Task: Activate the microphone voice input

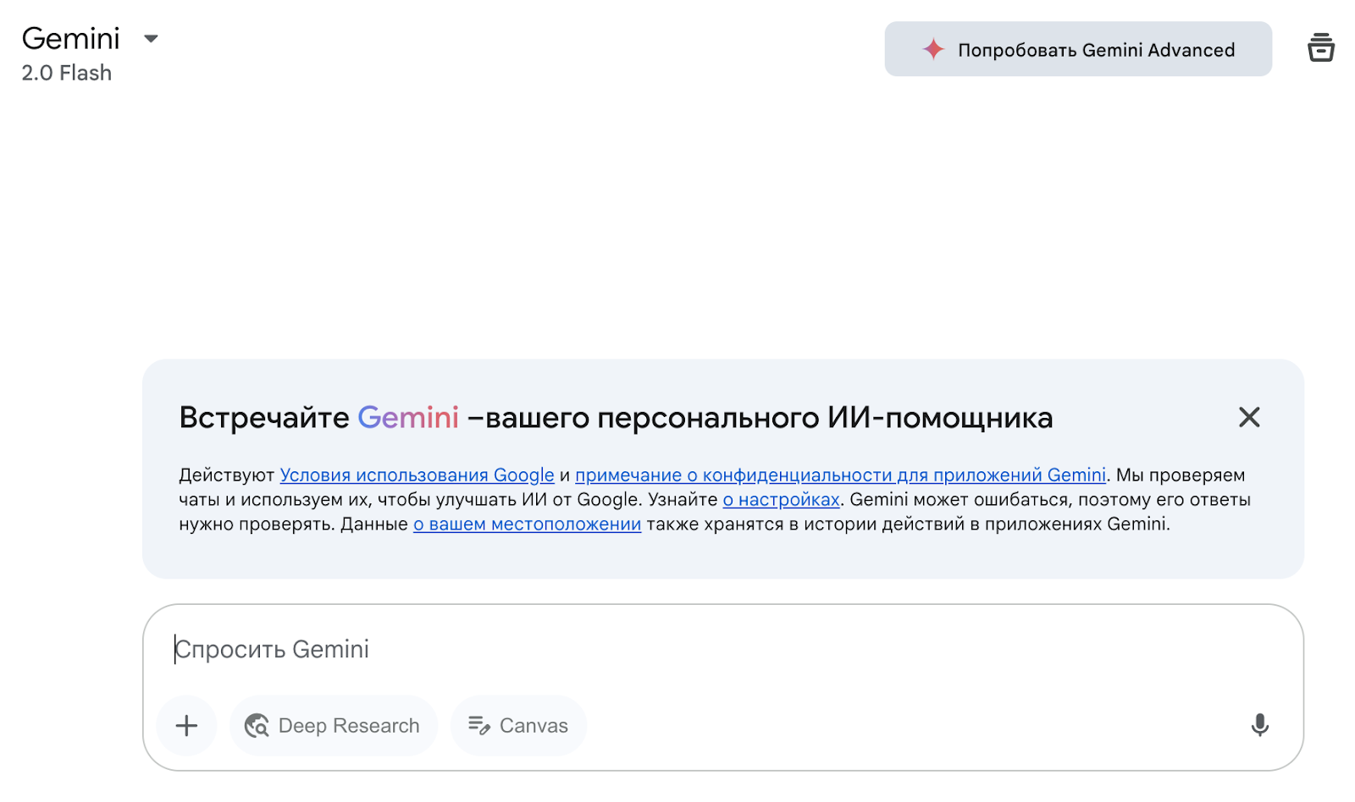Action: [x=1259, y=725]
